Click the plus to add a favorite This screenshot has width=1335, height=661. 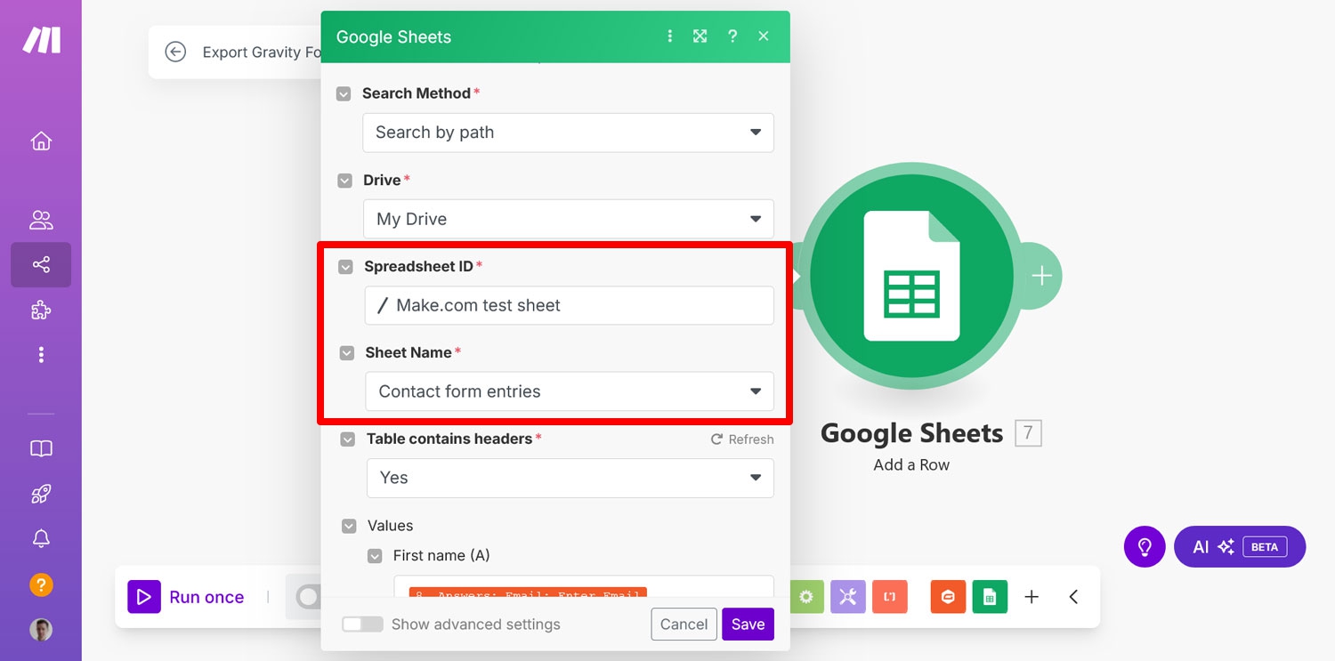pos(1032,597)
